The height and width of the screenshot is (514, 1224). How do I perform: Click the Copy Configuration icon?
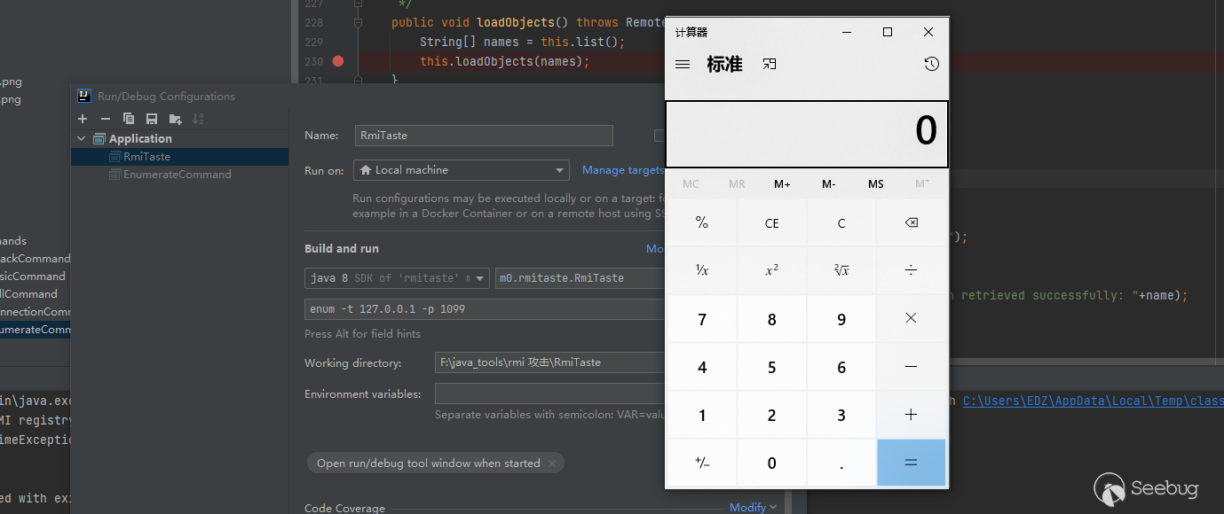point(129,119)
